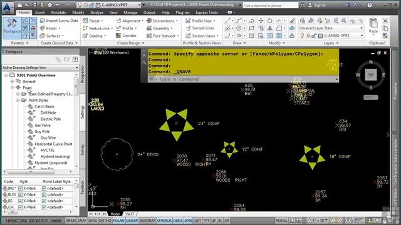The image size is (401, 225).
Task: Click MODEL button in status bar
Action: 281,221
